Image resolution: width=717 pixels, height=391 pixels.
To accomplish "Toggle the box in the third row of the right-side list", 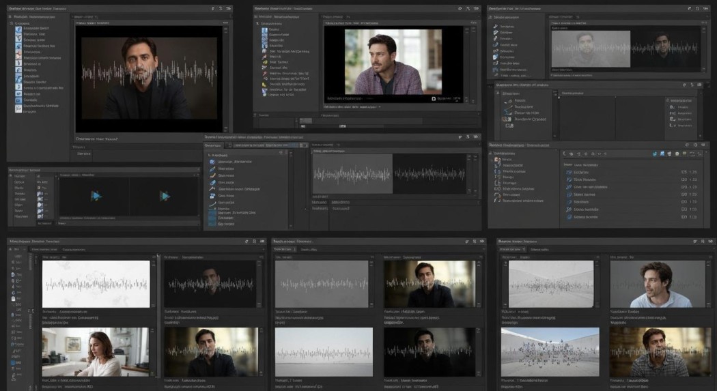I will pyautogui.click(x=684, y=187).
